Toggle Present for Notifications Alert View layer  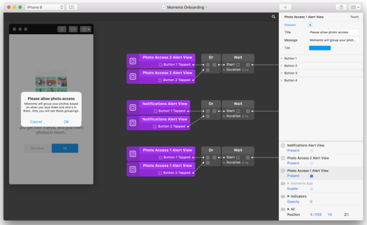pyautogui.click(x=311, y=150)
